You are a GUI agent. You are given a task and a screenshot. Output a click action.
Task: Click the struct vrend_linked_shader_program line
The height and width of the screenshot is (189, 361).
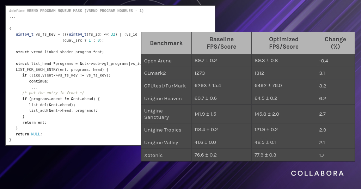60,52
